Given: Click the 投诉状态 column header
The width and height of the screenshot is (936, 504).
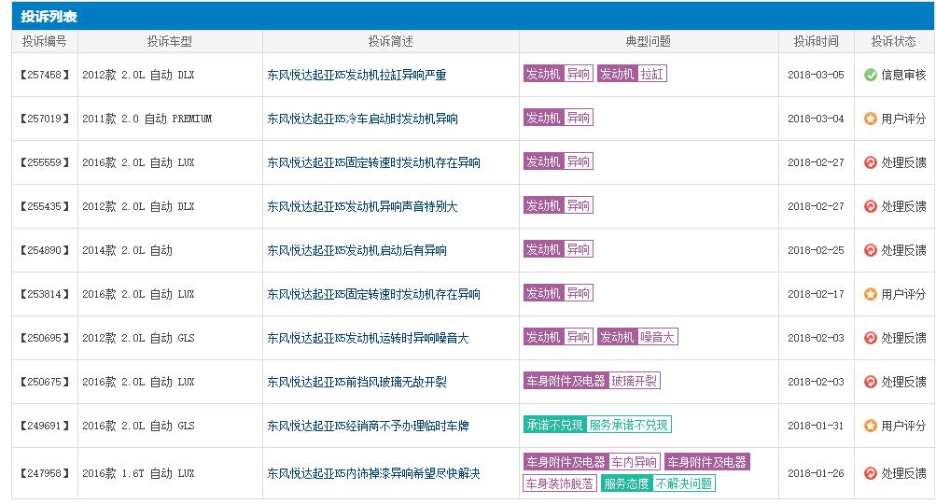Looking at the screenshot, I should (x=894, y=41).
